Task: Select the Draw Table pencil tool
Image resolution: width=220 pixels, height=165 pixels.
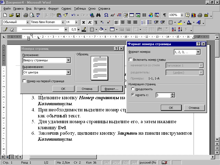Action: coord(5,29)
